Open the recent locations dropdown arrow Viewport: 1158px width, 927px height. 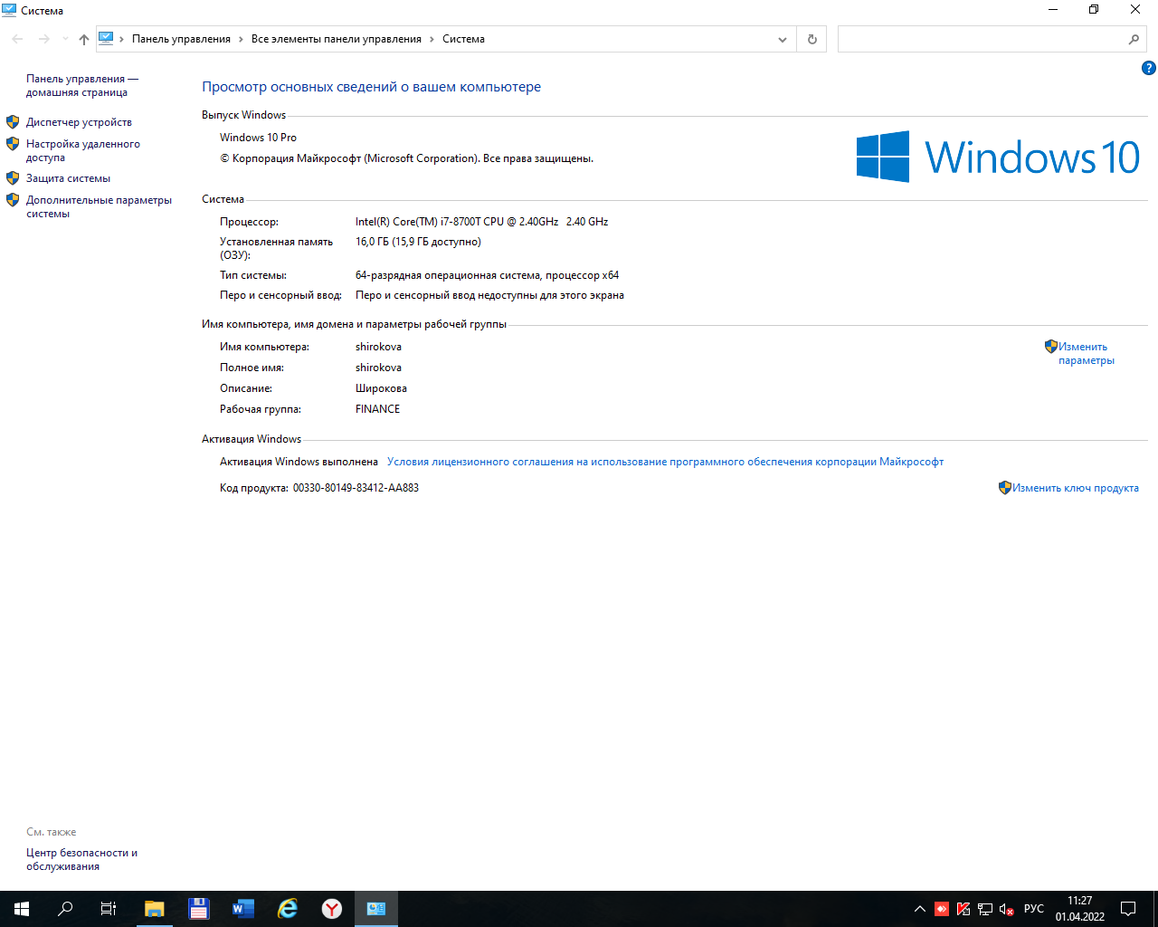(x=65, y=39)
